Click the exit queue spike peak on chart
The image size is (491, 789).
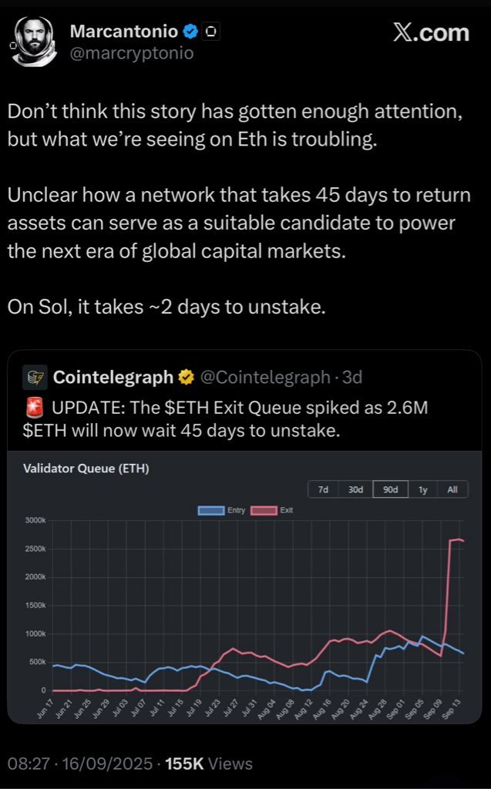point(458,539)
